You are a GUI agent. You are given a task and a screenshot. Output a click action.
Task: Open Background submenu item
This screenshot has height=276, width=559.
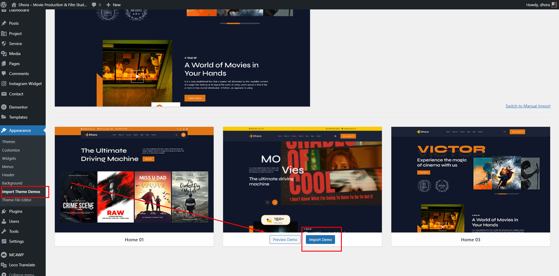[12, 183]
